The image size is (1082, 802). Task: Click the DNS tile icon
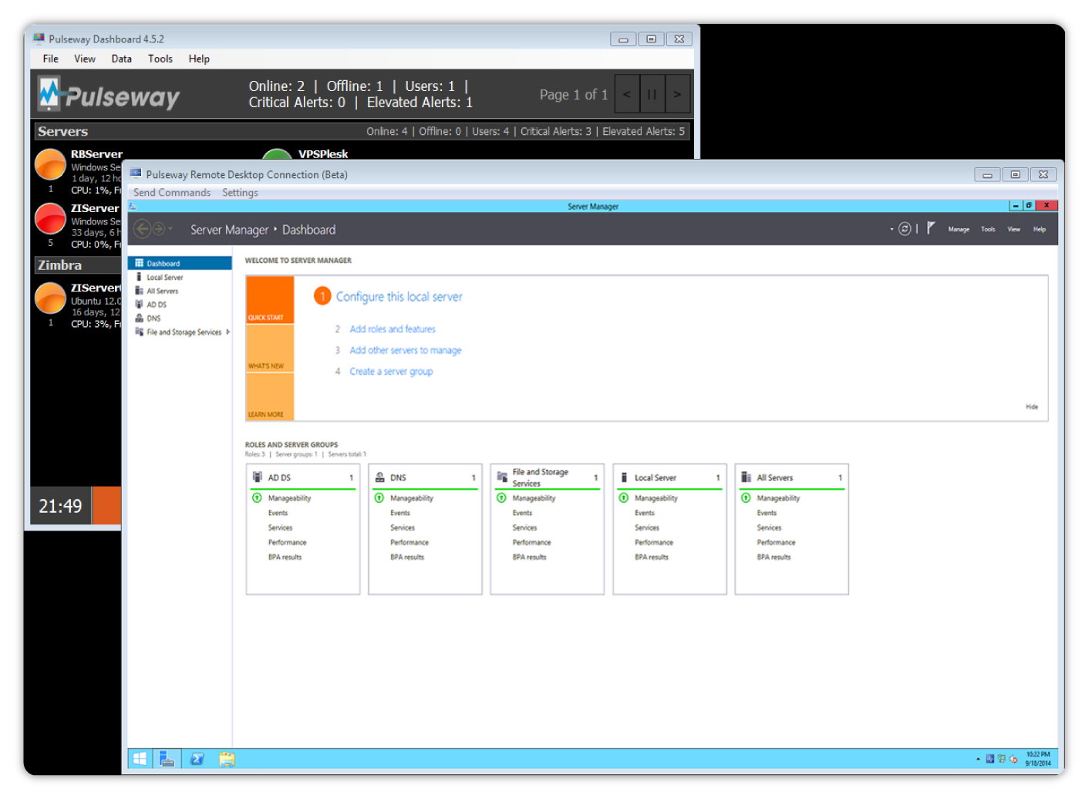pyautogui.click(x=379, y=477)
